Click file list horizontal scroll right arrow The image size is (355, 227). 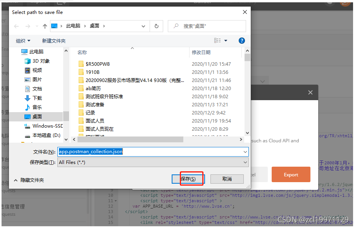[x=241, y=140]
